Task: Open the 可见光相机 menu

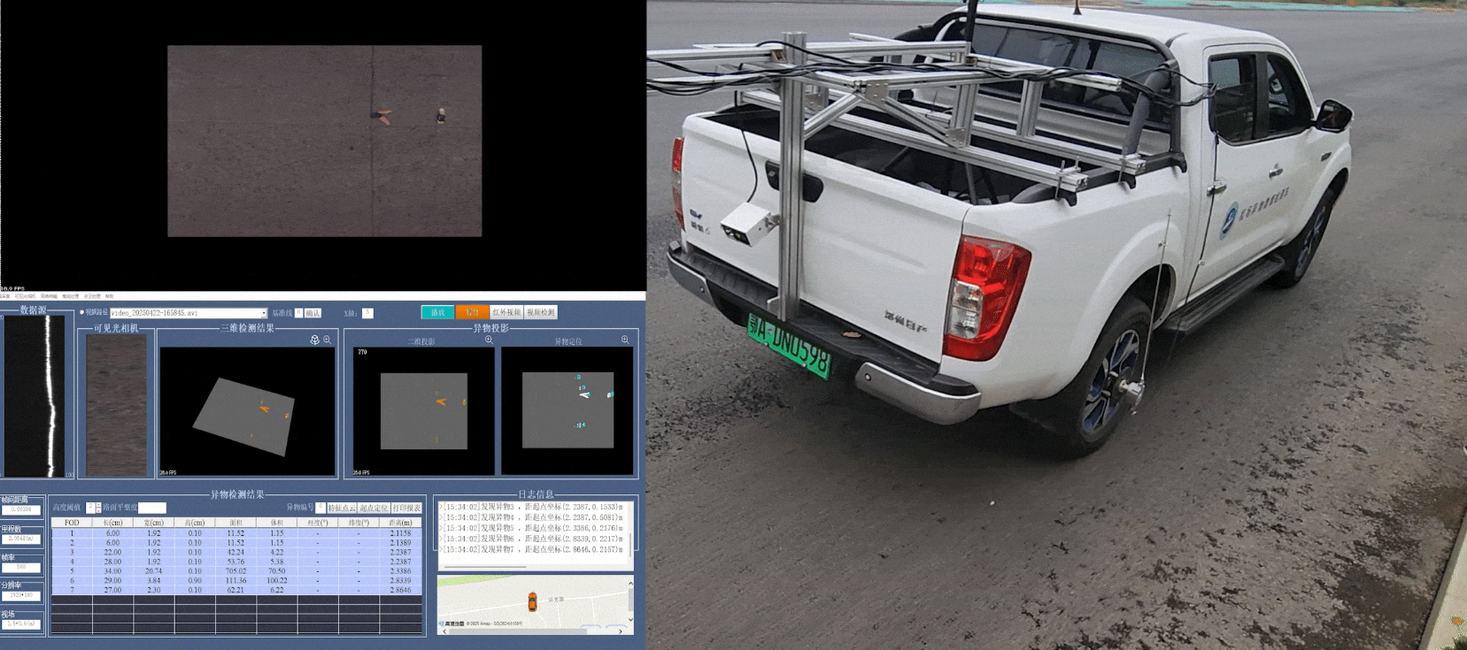Action: 25,296
